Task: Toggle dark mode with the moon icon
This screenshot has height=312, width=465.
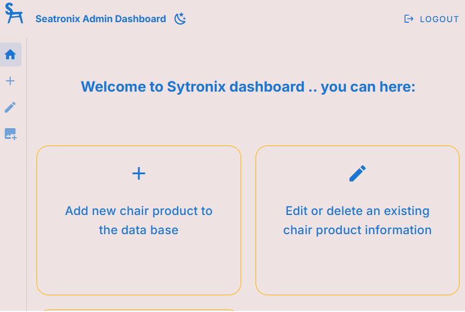Action: (180, 19)
